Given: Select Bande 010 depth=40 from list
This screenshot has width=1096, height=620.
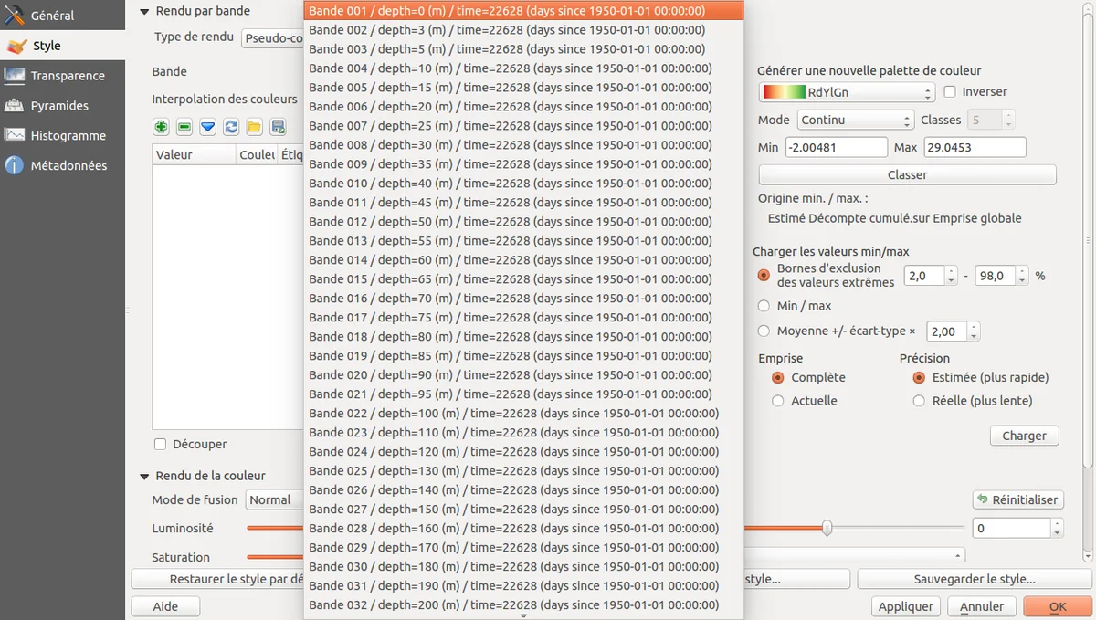Looking at the screenshot, I should (x=510, y=184).
